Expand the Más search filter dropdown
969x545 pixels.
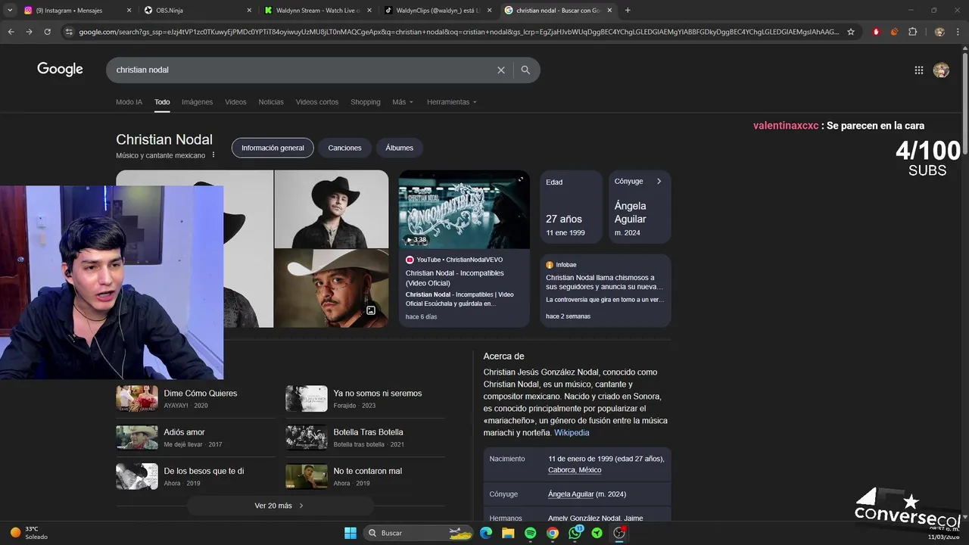tap(403, 102)
